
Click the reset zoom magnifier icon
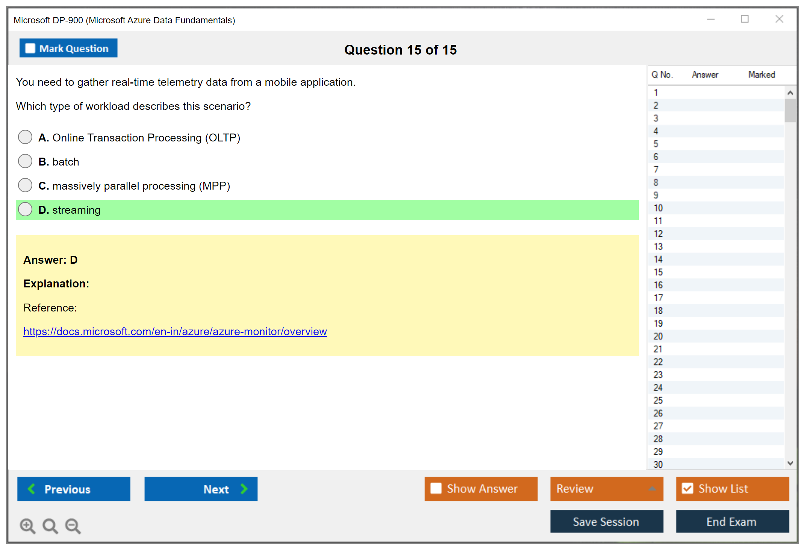tap(50, 526)
